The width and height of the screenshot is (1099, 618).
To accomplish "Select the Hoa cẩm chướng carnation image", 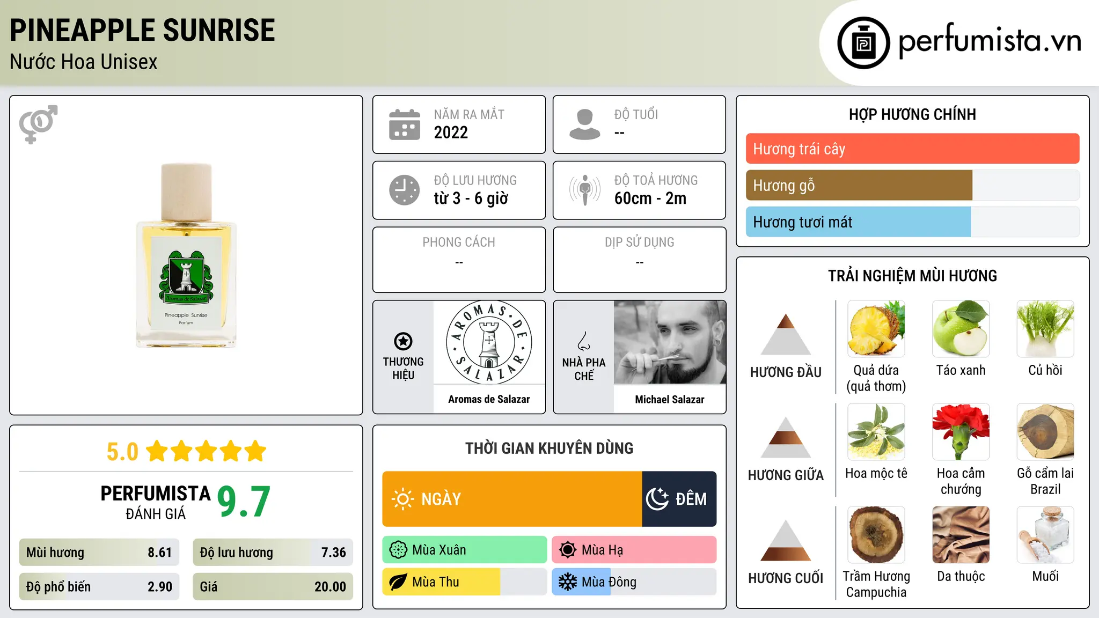I will pos(961,432).
